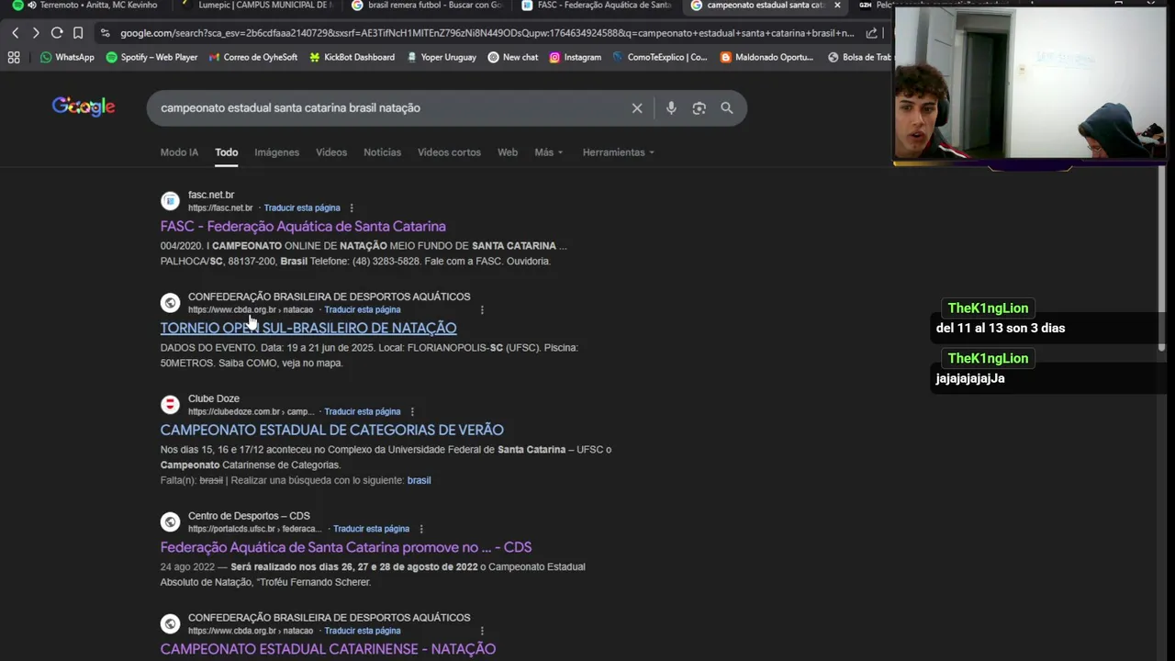The width and height of the screenshot is (1175, 661).
Task: Open the Bolsa de Trab bookmark
Action: coord(859,57)
